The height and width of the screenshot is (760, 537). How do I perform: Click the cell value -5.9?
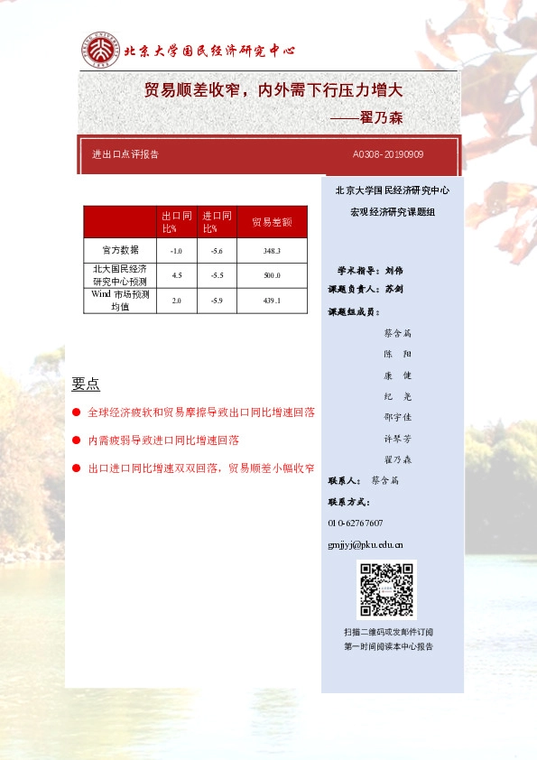[217, 301]
